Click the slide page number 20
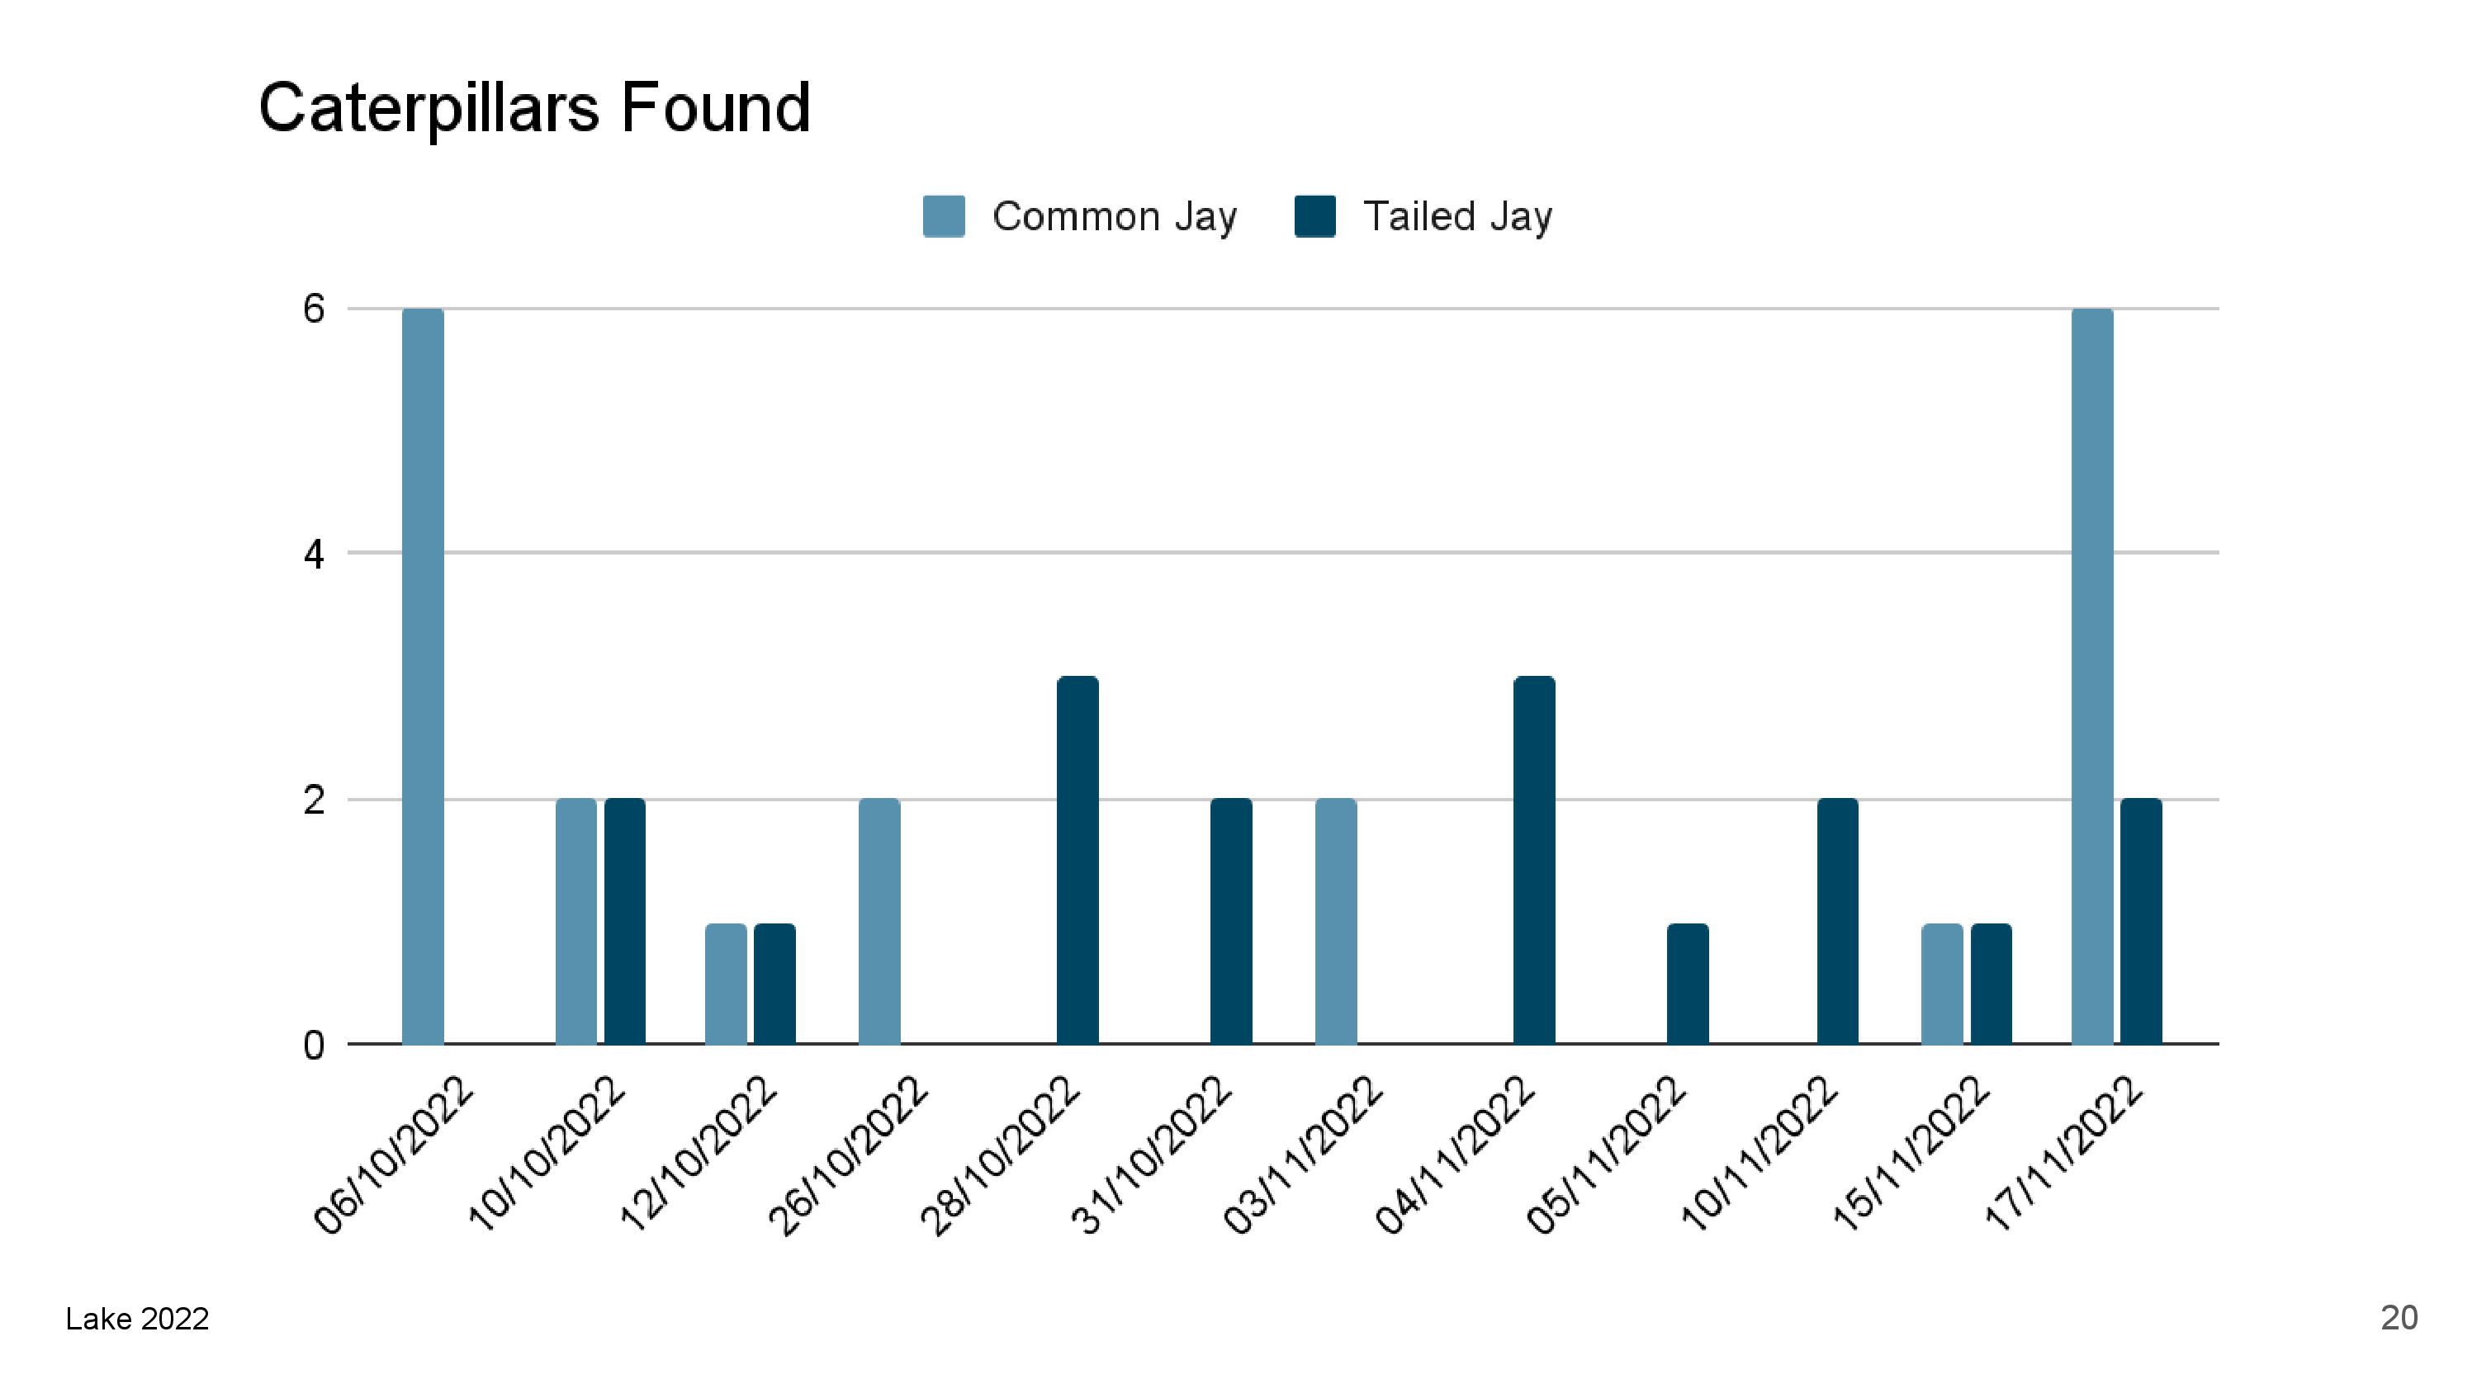 tap(2399, 1317)
